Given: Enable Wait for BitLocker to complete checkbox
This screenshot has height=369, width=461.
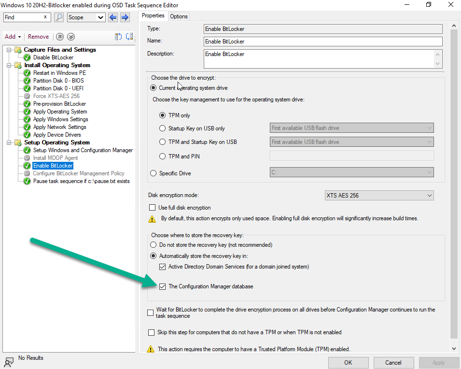Looking at the screenshot, I should (x=150, y=312).
